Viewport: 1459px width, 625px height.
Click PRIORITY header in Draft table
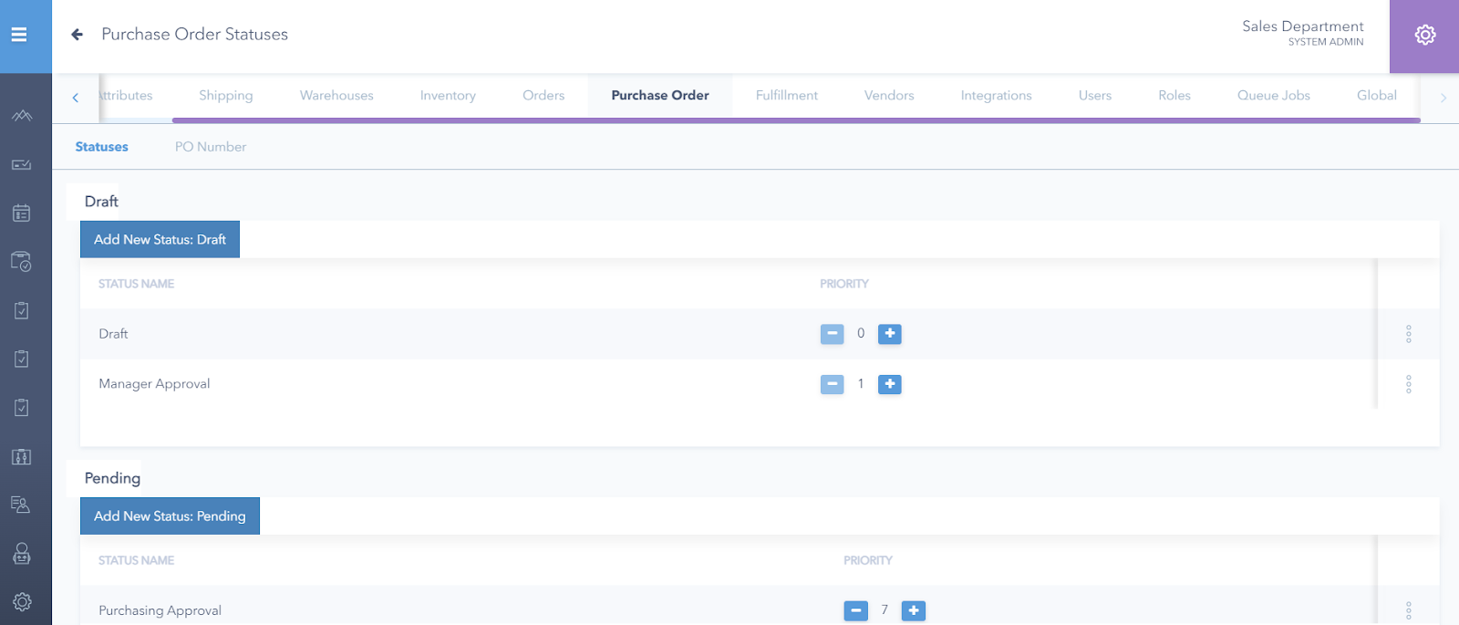(844, 284)
